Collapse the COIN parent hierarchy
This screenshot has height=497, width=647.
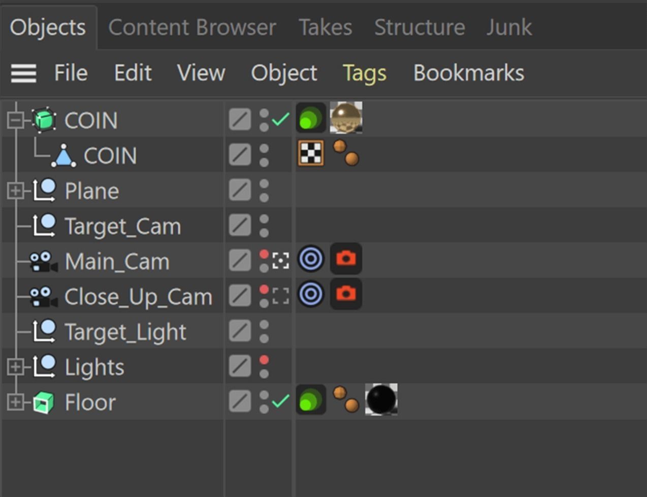point(15,120)
